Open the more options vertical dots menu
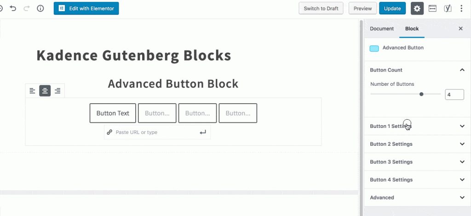The width and height of the screenshot is (471, 216). 461,8
